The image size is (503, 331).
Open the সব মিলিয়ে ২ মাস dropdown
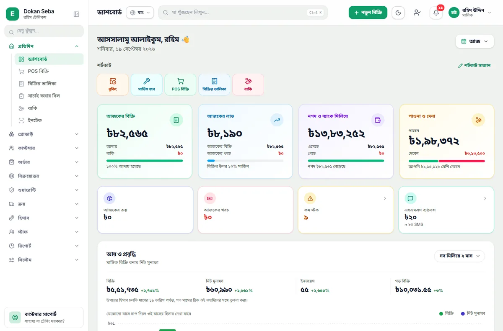pos(459,256)
